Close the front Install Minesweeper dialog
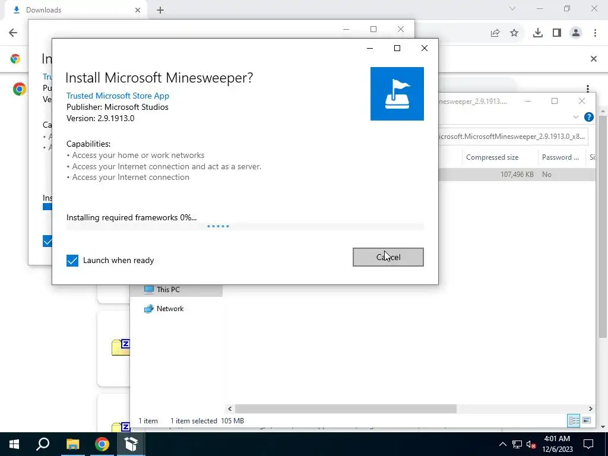This screenshot has width=608, height=456. click(x=424, y=48)
